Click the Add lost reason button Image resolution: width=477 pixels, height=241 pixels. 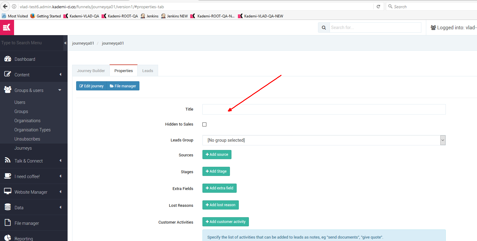(220, 205)
